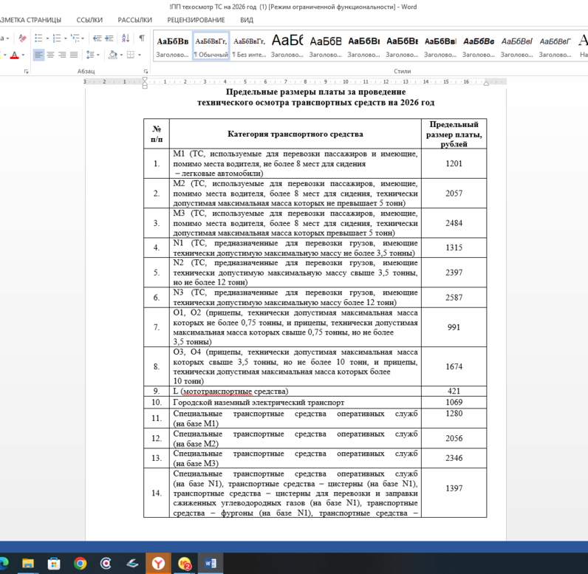Expand line spacing options
Viewport: 588px width, 574px height.
(x=98, y=55)
